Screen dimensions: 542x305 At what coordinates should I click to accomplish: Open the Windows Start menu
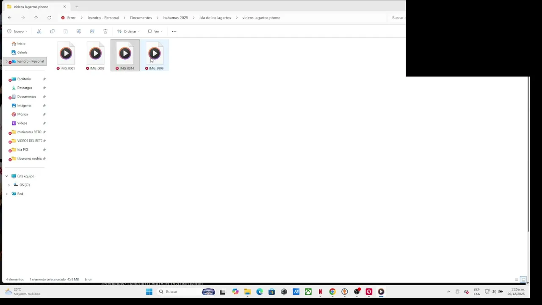point(149,291)
